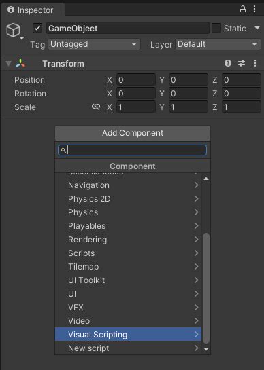The image size is (264, 370).
Task: Click the Rotation Y field
Action: pyautogui.click(x=188, y=94)
